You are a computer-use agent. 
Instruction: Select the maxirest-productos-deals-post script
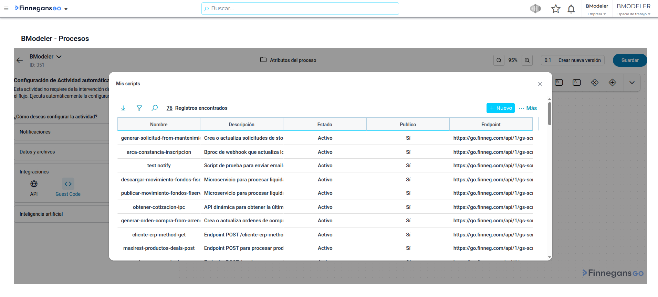coord(159,248)
